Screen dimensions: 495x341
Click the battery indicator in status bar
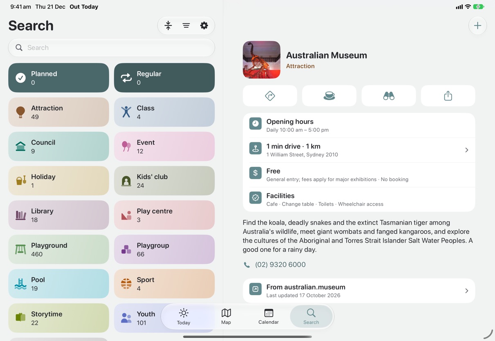479,7
